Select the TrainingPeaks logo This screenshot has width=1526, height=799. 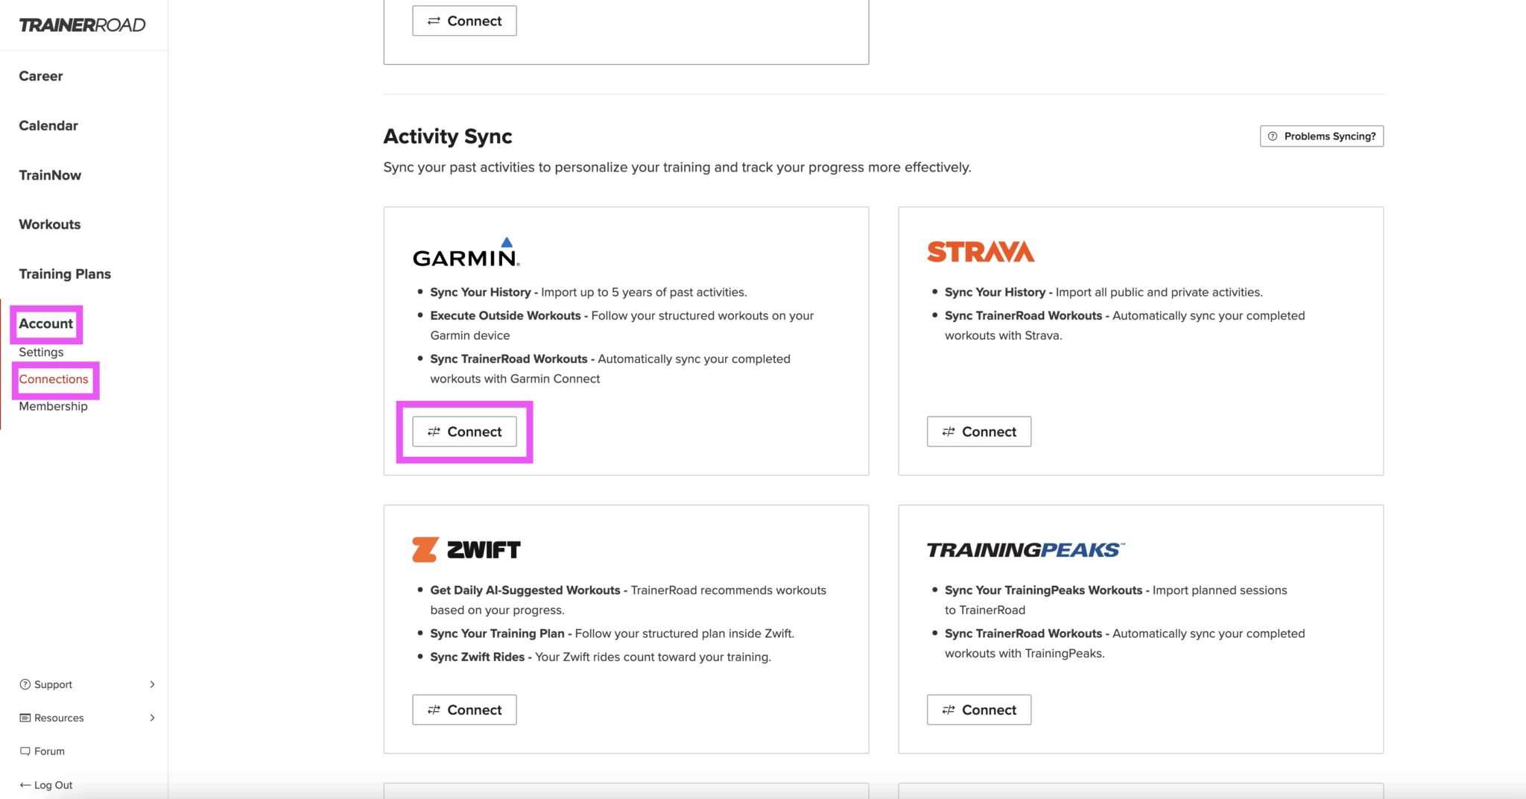[1025, 549]
